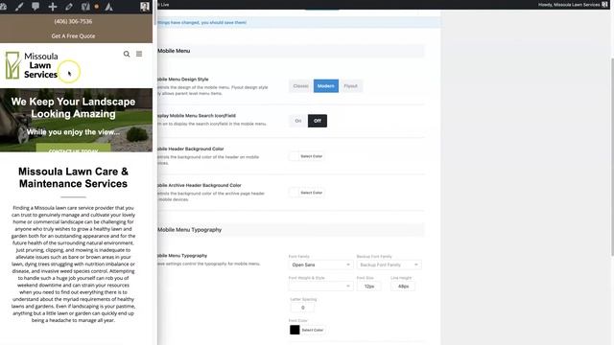Click the Contact Us Today button
This screenshot has width=614, height=345.
click(x=73, y=148)
